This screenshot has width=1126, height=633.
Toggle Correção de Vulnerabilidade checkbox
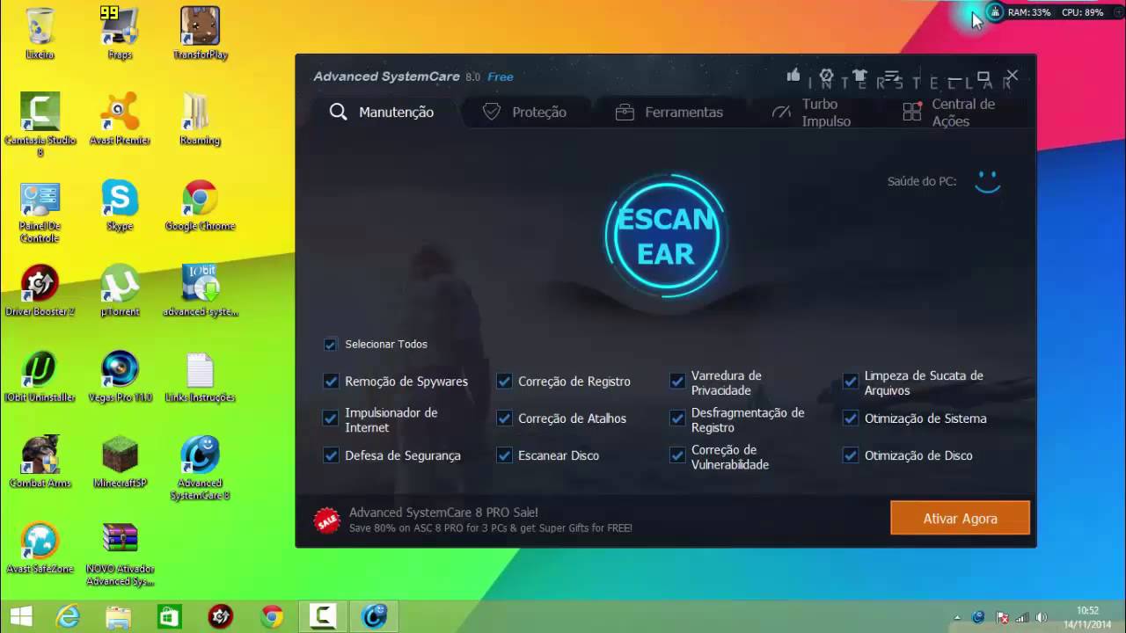click(x=677, y=455)
